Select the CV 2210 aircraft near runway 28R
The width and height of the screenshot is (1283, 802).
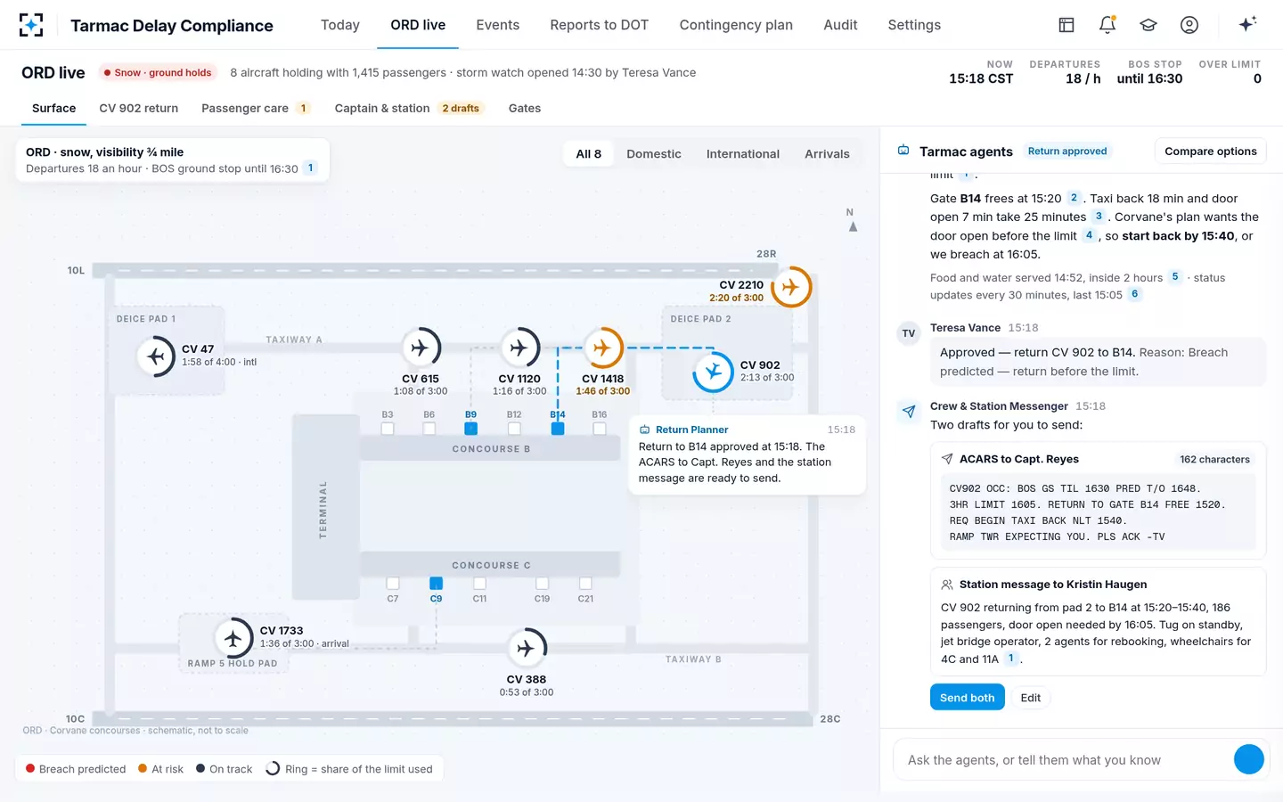790,287
